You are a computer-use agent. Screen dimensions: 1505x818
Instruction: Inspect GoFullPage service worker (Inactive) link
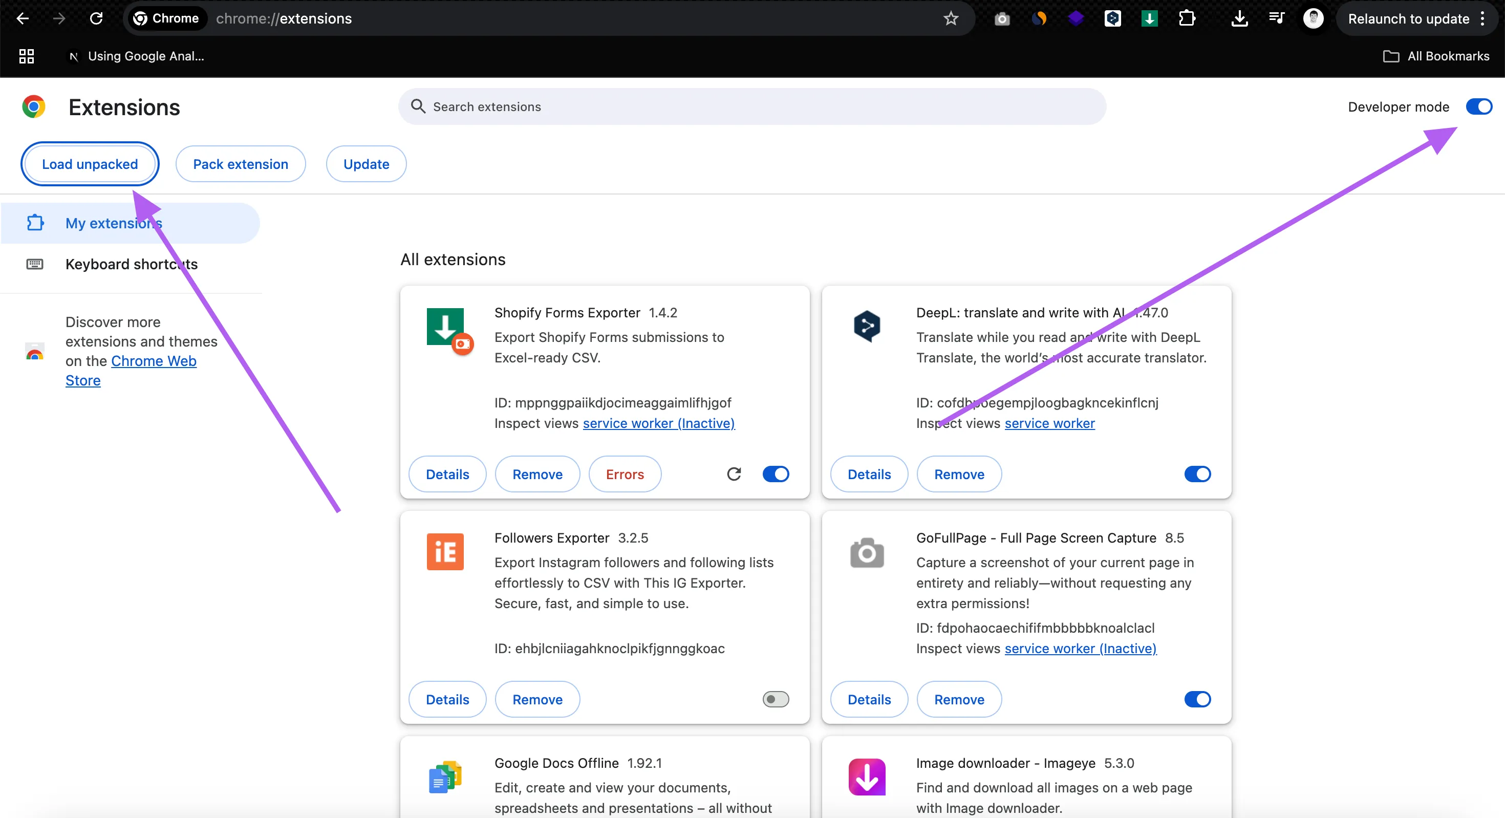click(x=1081, y=649)
